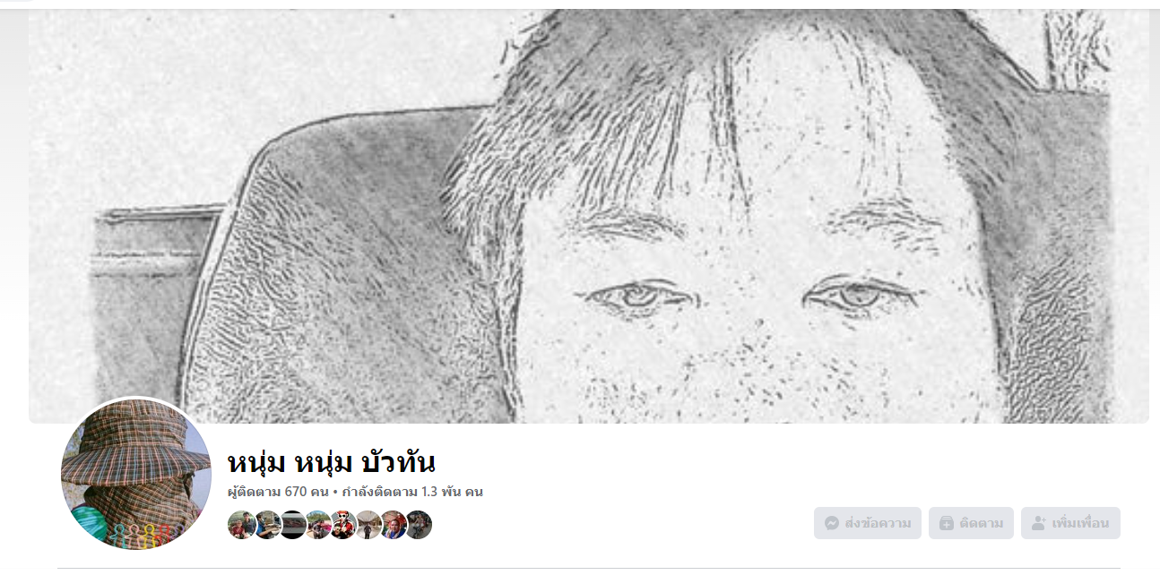Click the profile name หนุ่ม หนุ่ม บัวทัน
Screen dimensions: 1160x575
pyautogui.click(x=332, y=463)
